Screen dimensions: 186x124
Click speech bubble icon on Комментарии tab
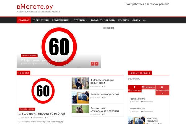pos(162,87)
